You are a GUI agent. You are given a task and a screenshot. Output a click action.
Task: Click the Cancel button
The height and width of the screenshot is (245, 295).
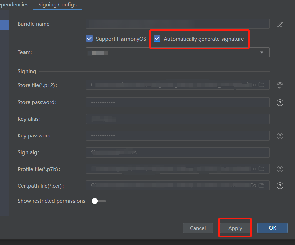pos(198,228)
